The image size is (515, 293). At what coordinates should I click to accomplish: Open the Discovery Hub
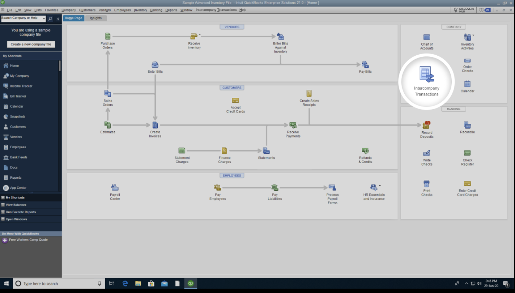click(464, 10)
